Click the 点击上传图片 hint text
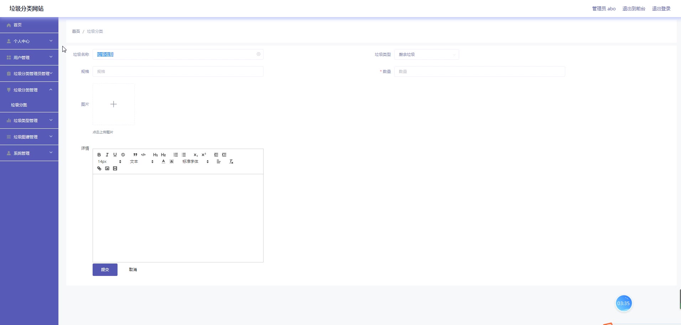The width and height of the screenshot is (681, 325). pyautogui.click(x=103, y=132)
